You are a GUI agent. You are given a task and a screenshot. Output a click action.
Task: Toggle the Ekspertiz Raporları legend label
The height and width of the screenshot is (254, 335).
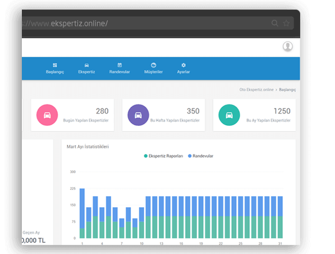pos(166,156)
